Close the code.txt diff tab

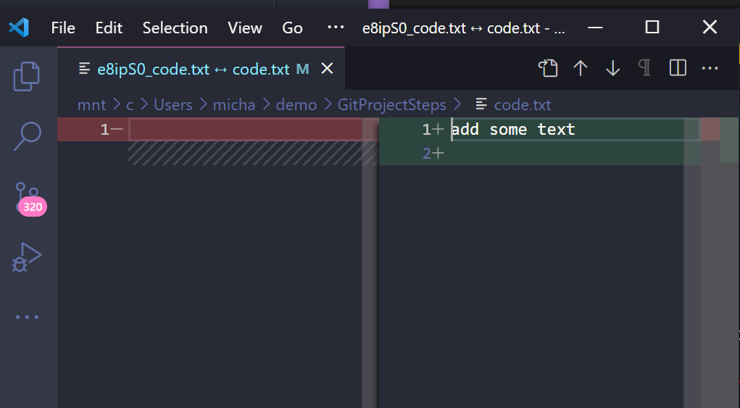(327, 69)
